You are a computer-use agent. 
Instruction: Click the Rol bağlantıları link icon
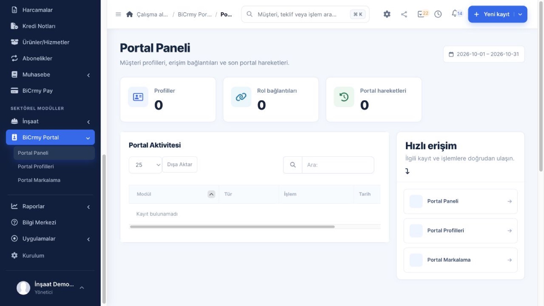pyautogui.click(x=241, y=97)
